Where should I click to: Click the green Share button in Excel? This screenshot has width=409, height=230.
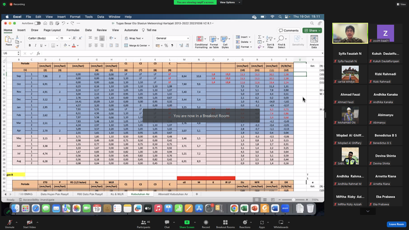click(313, 31)
